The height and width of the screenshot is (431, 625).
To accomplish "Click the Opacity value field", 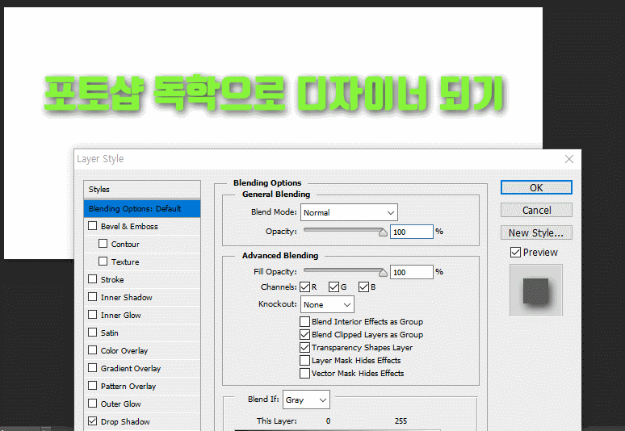I will pyautogui.click(x=411, y=232).
